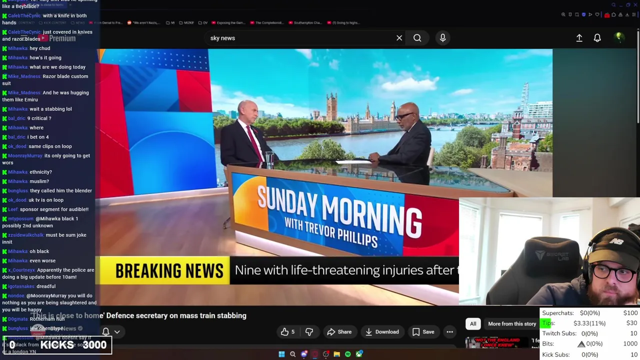The width and height of the screenshot is (640, 360).
Task: Open 'The Completionist' bookmark
Action: pyautogui.click(x=266, y=22)
